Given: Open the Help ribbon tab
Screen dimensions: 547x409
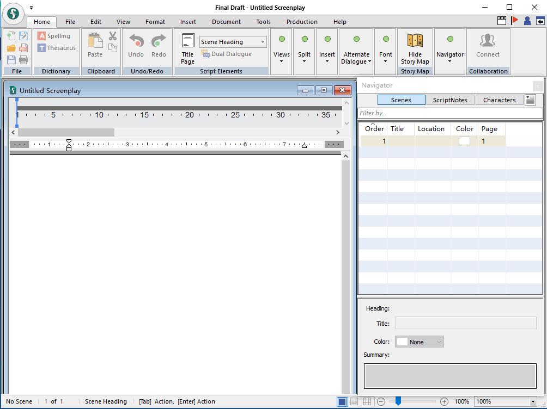Looking at the screenshot, I should point(340,22).
